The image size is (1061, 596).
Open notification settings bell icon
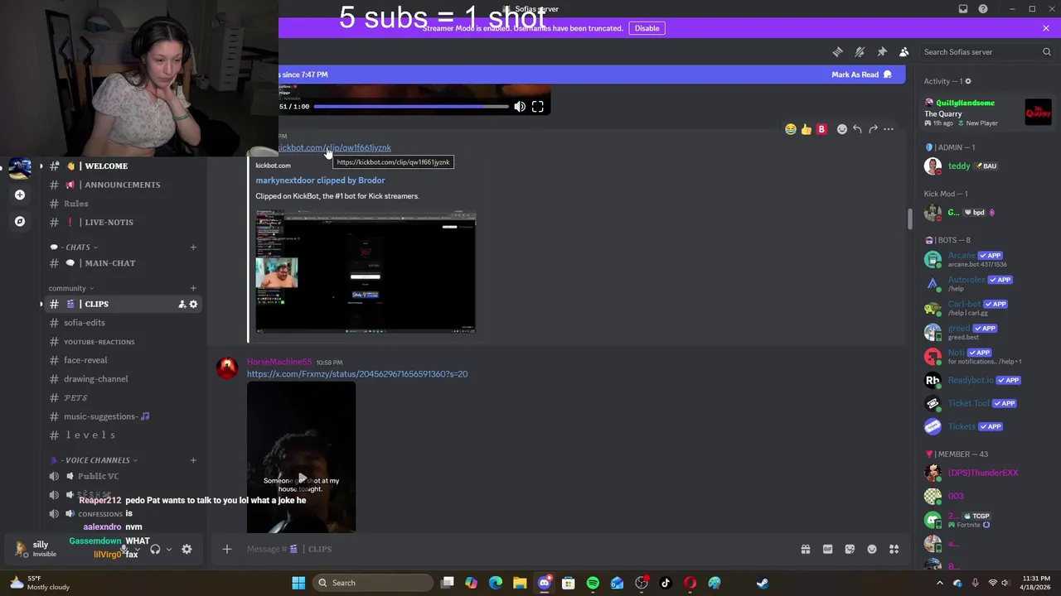[x=860, y=52]
